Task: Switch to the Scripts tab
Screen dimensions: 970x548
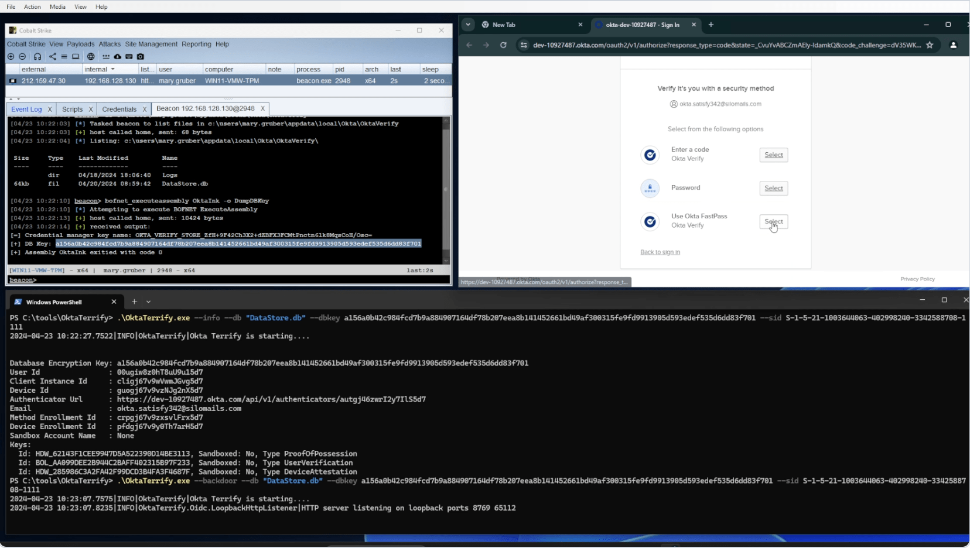Action: (x=73, y=109)
